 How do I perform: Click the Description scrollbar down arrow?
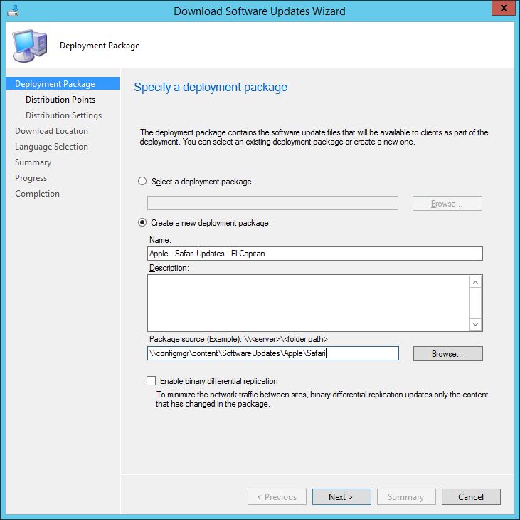(476, 324)
